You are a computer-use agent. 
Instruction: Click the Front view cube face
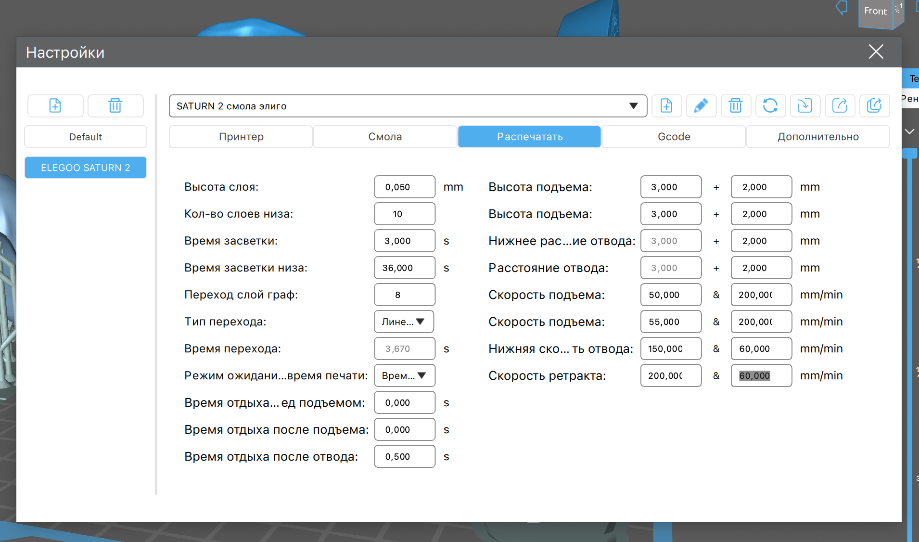875,12
